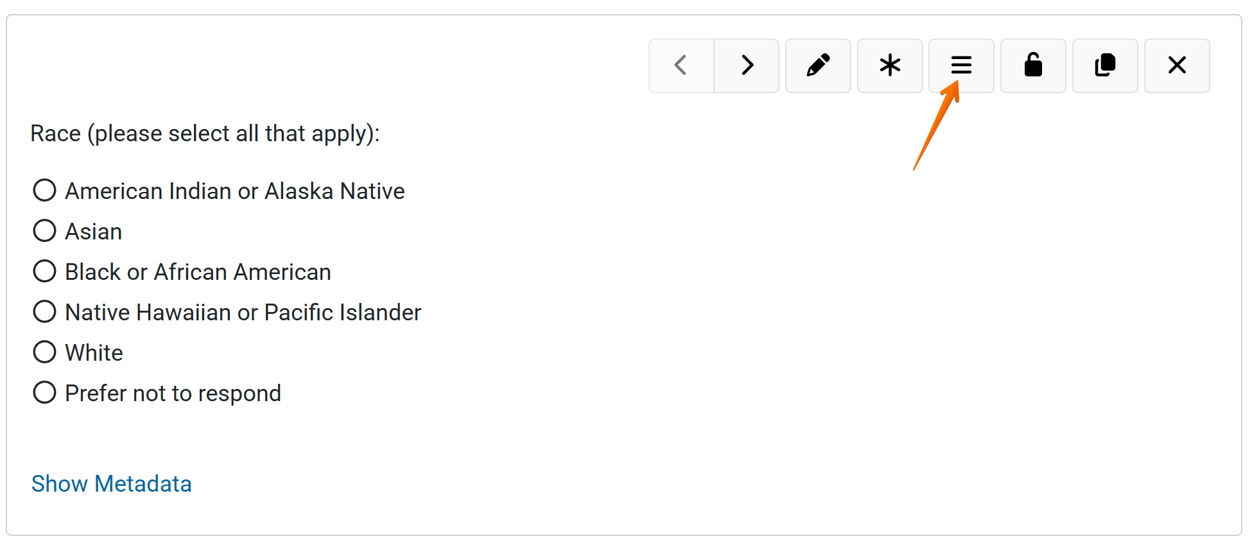Click the Asian option label text
1252x552 pixels.
pos(94,232)
